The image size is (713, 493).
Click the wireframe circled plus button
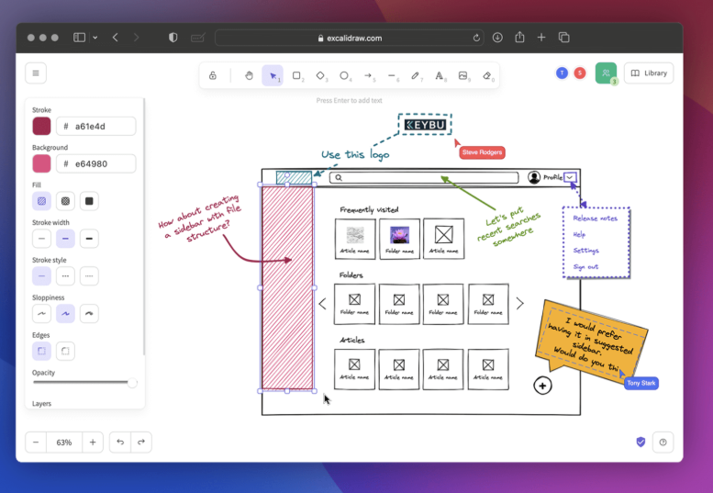pyautogui.click(x=542, y=386)
